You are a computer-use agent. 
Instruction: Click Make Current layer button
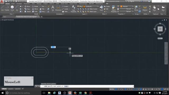92,9
